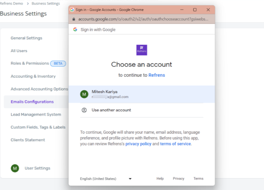Open Clients Statement settings
Image resolution: width=264 pixels, height=190 pixels.
[x=28, y=140]
